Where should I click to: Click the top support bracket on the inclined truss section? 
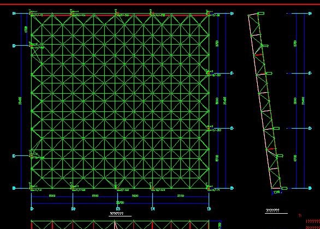point(261,14)
